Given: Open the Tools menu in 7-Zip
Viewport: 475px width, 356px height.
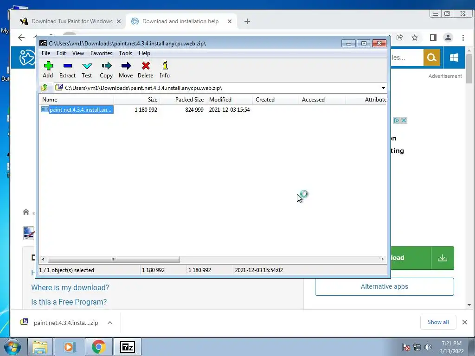Looking at the screenshot, I should point(125,53).
